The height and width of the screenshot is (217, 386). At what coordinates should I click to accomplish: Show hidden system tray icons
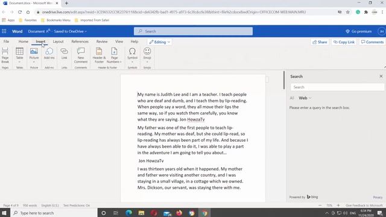[327, 213]
